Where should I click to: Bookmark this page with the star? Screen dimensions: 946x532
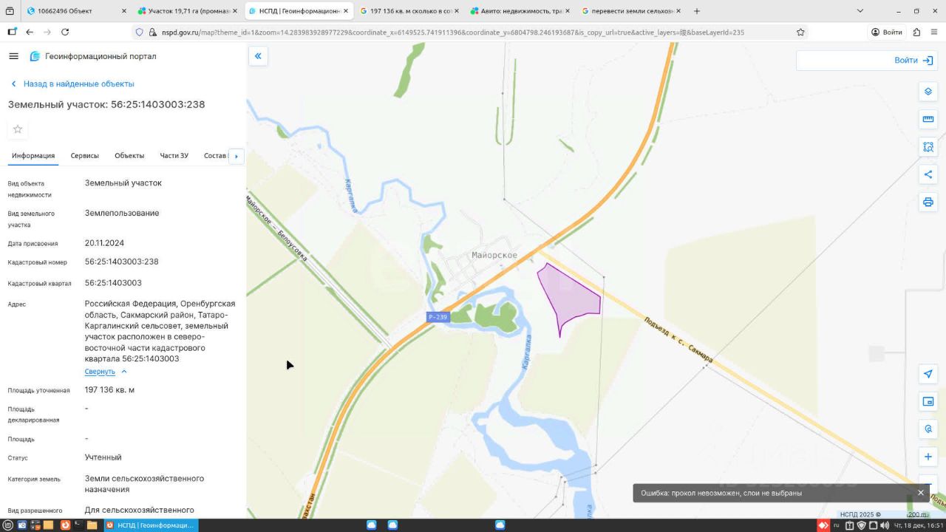tap(800, 33)
